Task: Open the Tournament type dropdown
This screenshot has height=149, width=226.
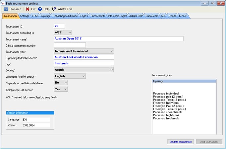Action: [x=111, y=51]
